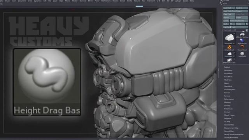
Task: Expand the Vector Displacement Map section
Action: [x=234, y=134]
